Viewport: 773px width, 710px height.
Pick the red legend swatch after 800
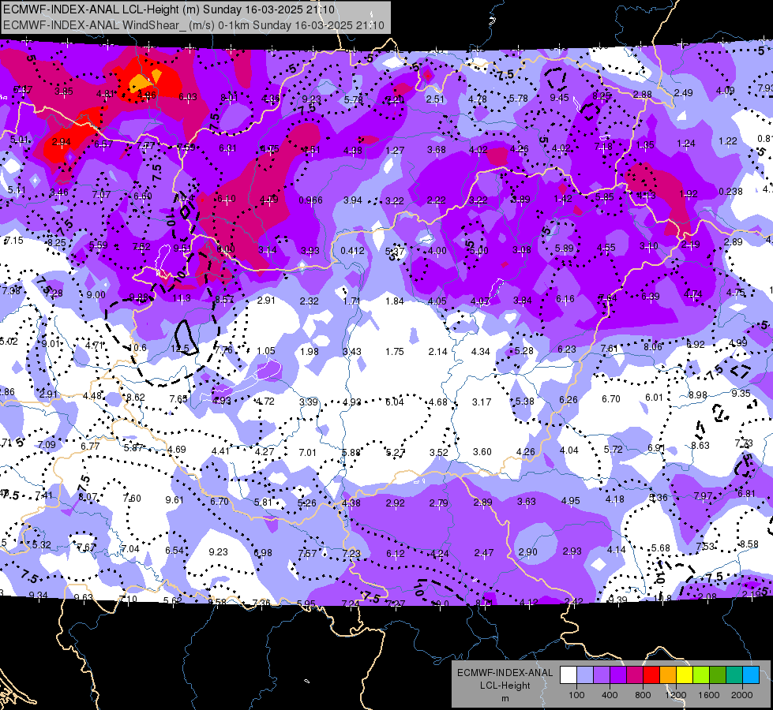click(651, 674)
